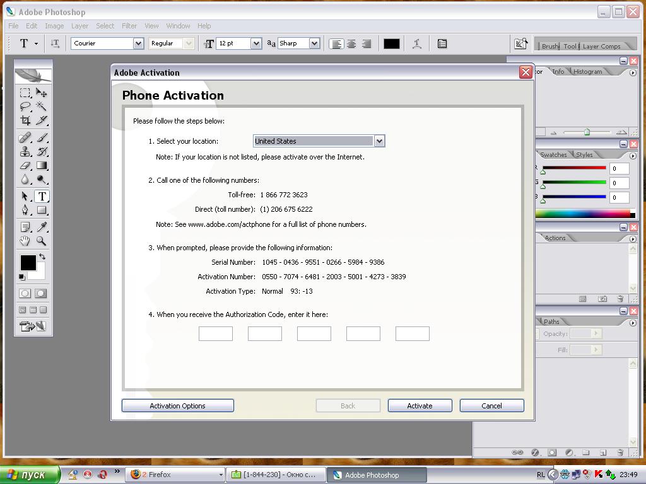The height and width of the screenshot is (484, 646).
Task: Open the location dropdown showing United States
Action: pos(379,141)
